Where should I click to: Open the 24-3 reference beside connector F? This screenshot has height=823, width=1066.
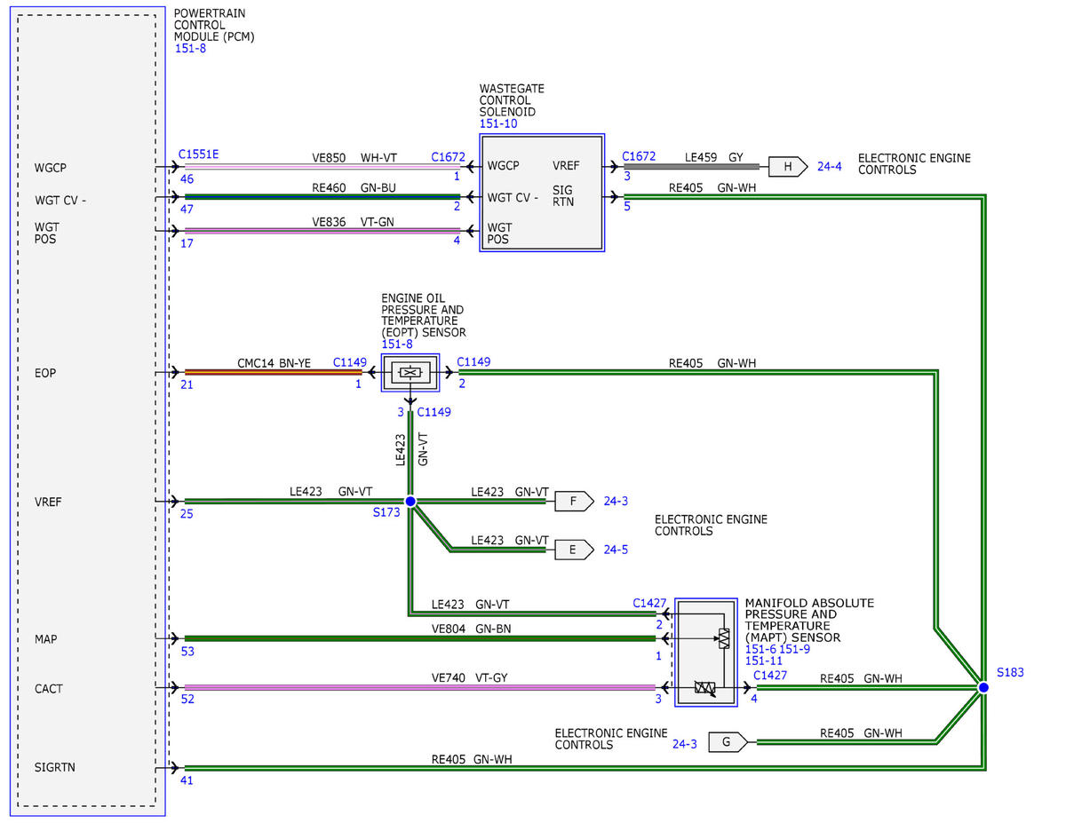(616, 502)
